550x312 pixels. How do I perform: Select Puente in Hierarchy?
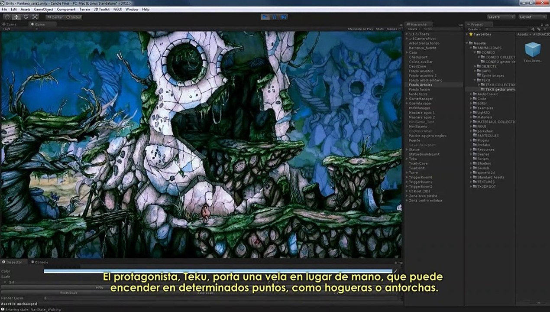(414, 140)
